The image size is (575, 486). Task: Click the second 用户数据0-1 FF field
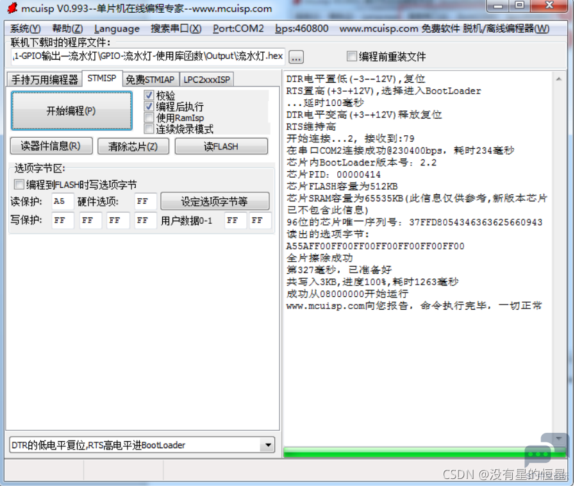click(x=260, y=221)
